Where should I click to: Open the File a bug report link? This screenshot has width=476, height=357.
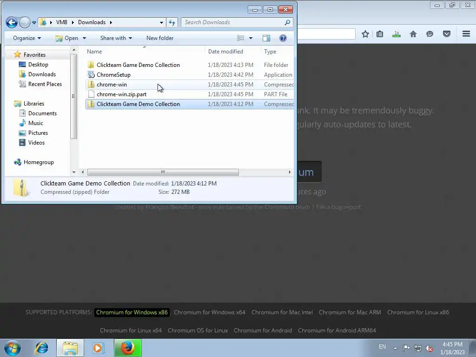coord(338,207)
